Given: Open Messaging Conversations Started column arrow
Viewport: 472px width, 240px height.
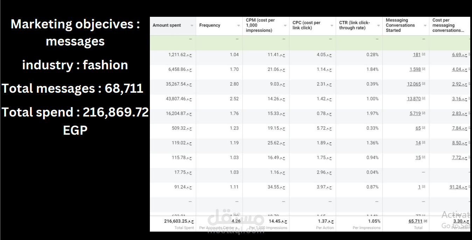Looking at the screenshot, I should point(425,26).
